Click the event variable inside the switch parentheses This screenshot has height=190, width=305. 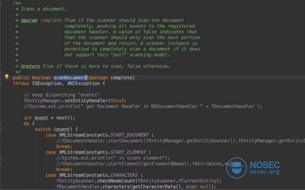pyautogui.click(x=63, y=129)
